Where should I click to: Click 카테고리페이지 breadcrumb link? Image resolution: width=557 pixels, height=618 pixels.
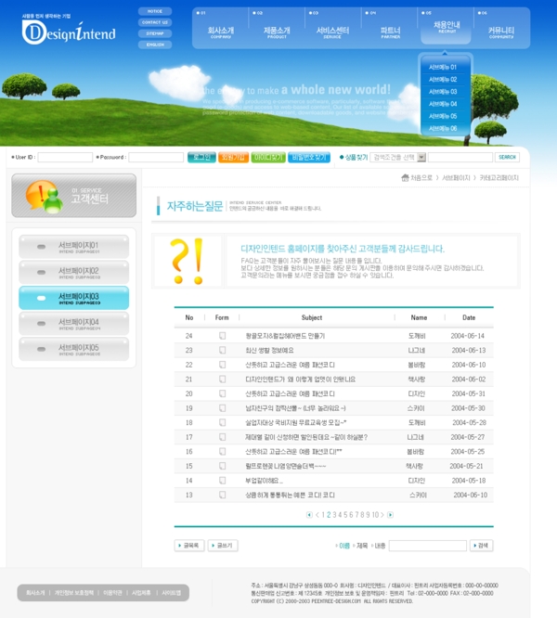coord(499,178)
